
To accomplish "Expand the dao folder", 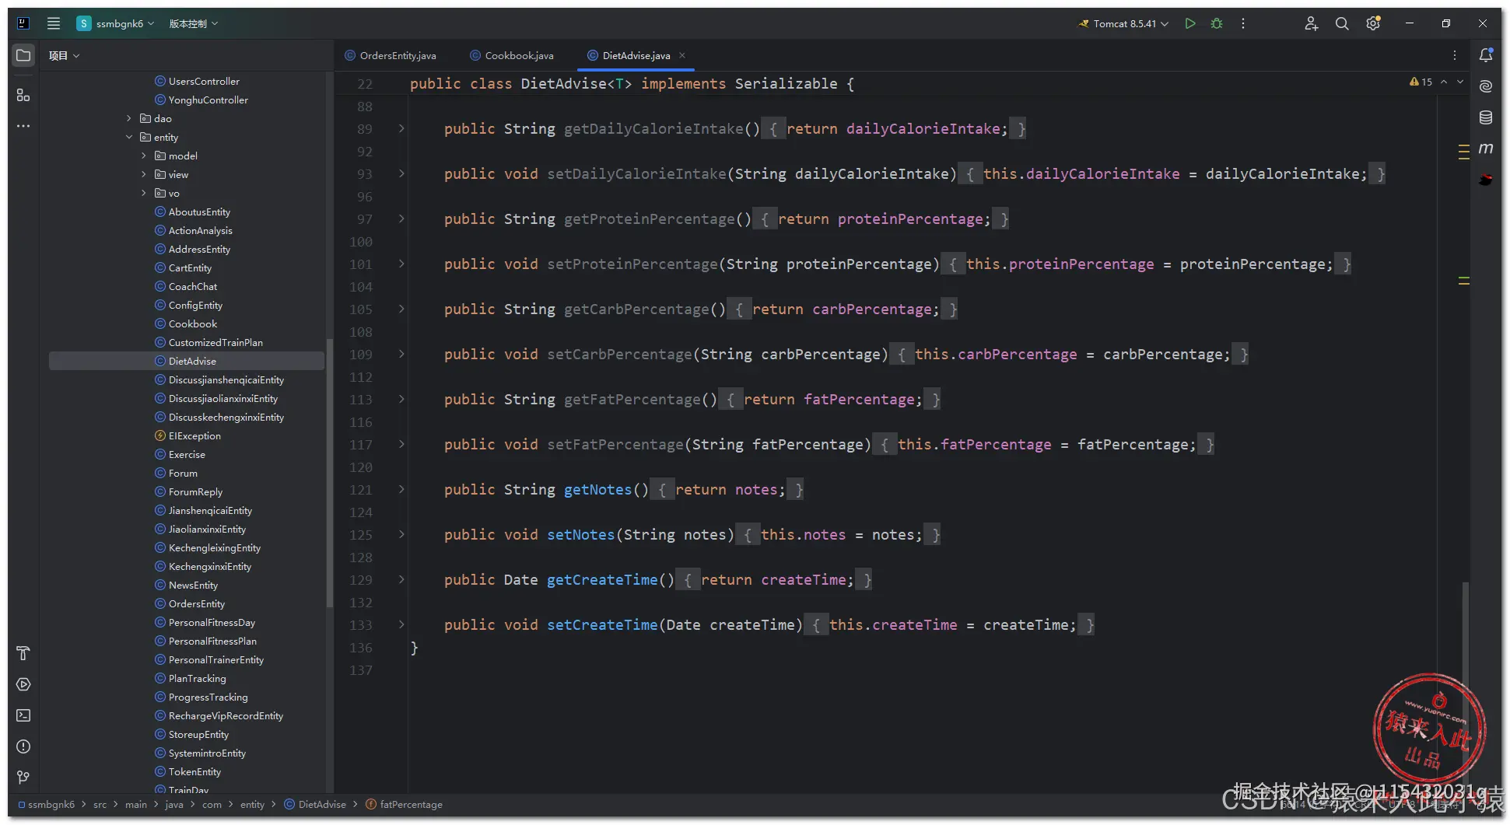I will (x=129, y=118).
